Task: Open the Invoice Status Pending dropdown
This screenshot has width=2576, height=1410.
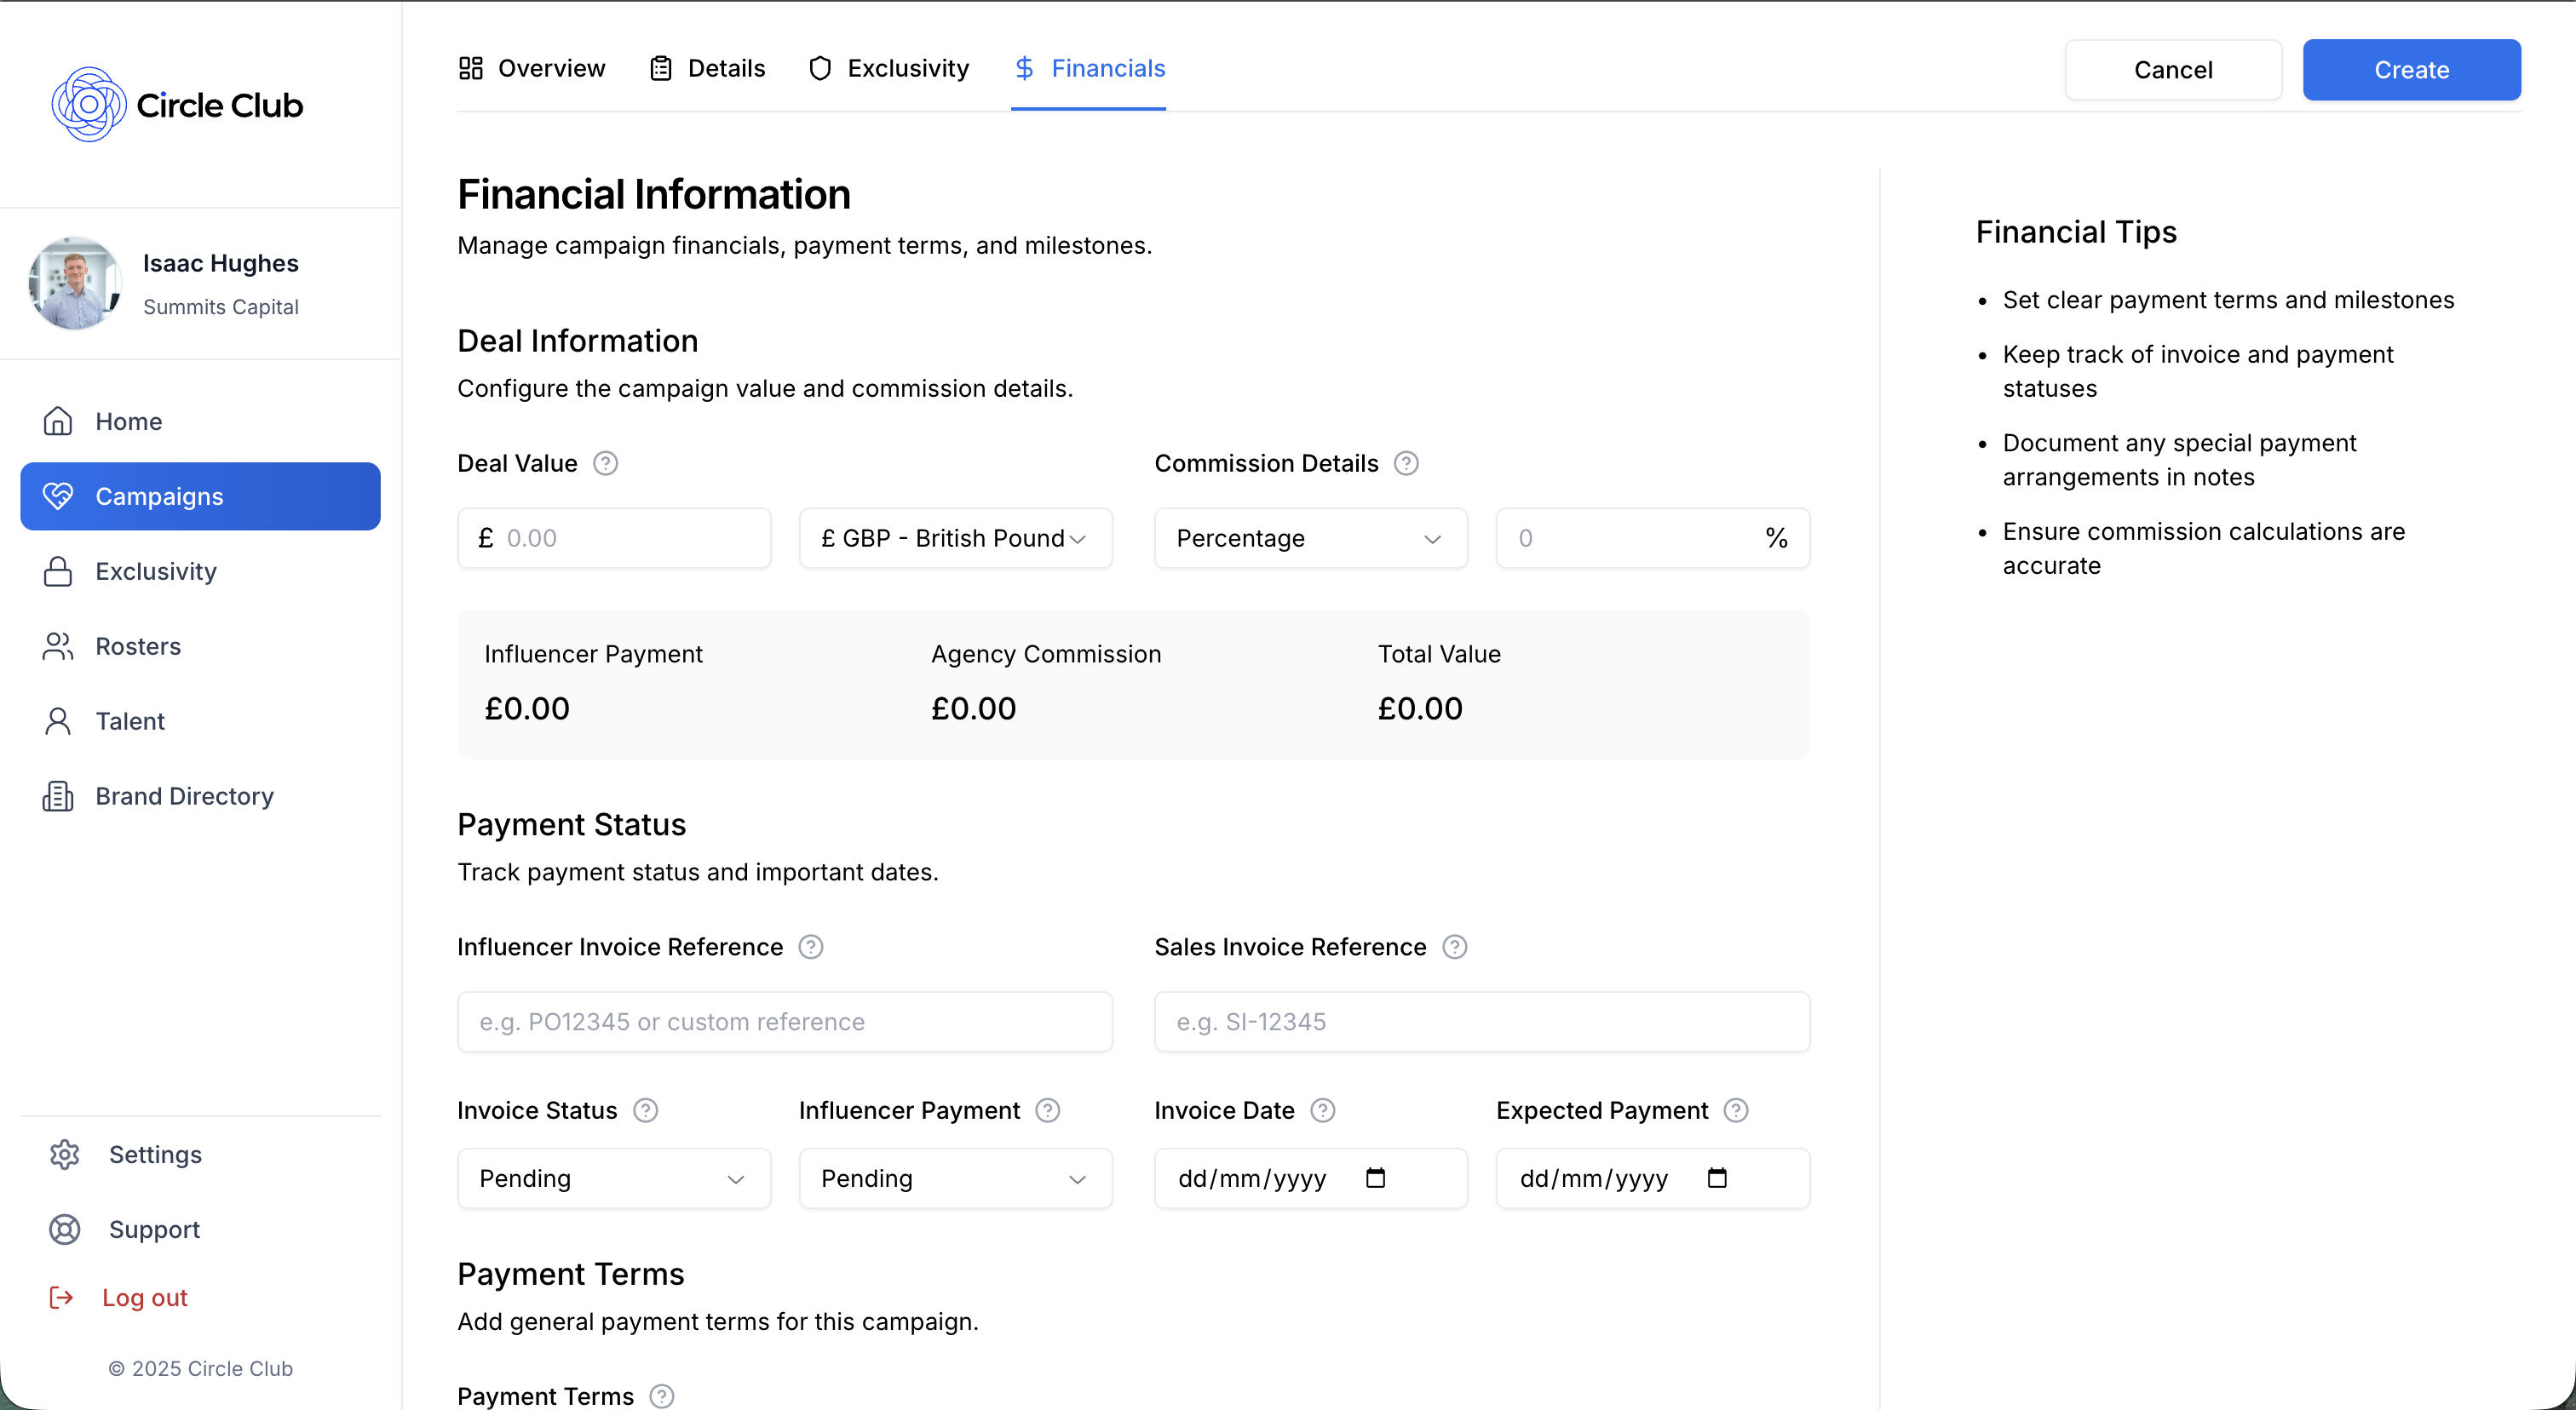Action: coord(613,1178)
